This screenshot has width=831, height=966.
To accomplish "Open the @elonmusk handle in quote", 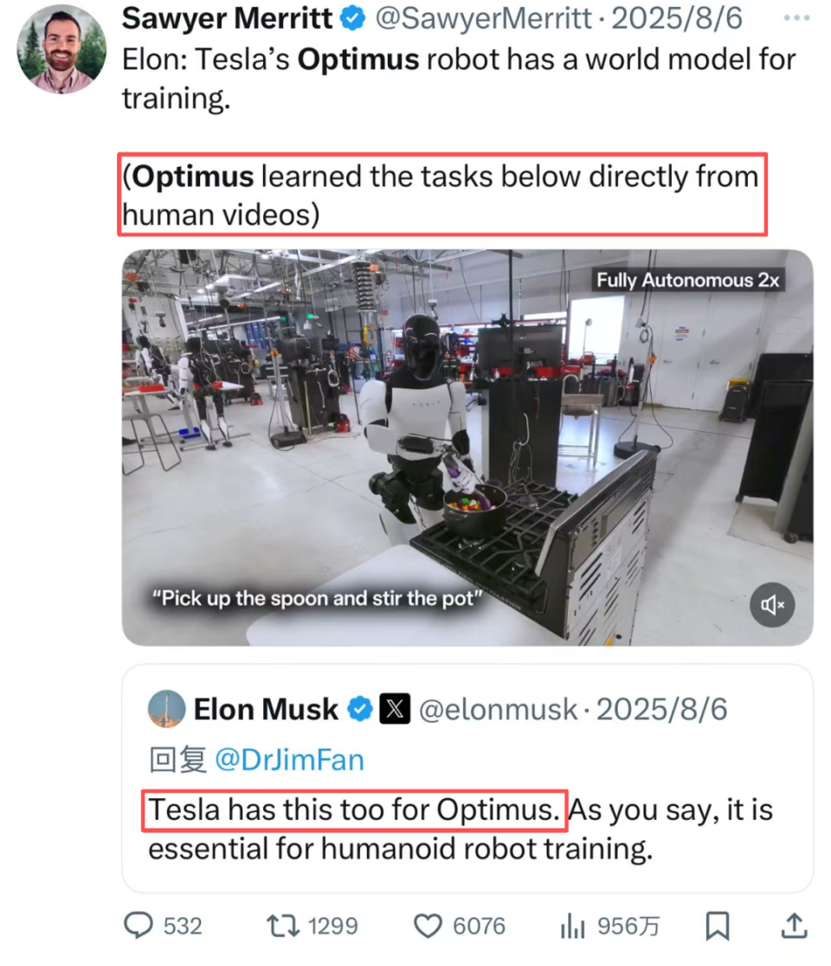I will coord(498,709).
